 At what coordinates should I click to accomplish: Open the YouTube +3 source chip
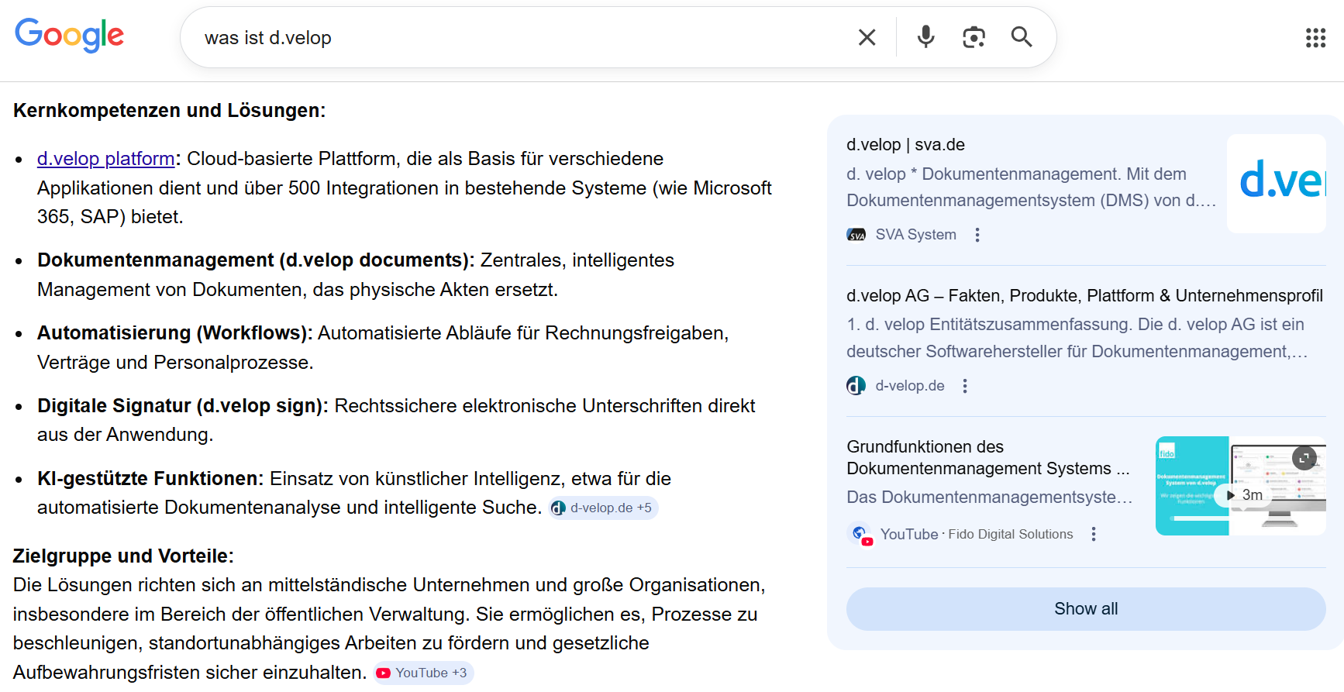(422, 673)
